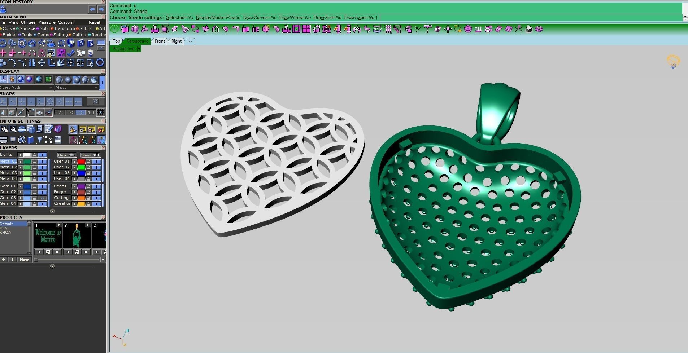Viewport: 688px width, 353px height.
Task: Click the cube stack icon in main tools
Action: pyautogui.click(x=4, y=63)
